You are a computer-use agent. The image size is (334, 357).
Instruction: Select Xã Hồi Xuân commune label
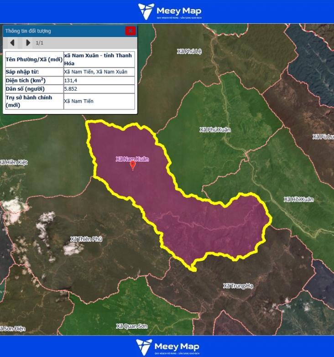[298, 200]
